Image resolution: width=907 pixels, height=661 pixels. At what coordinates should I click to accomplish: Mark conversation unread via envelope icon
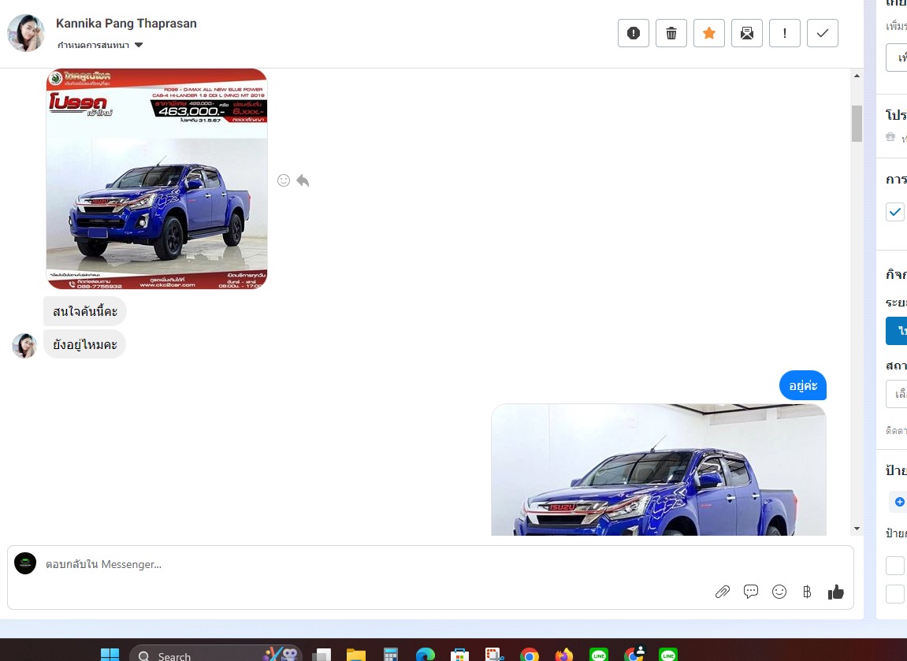[747, 33]
